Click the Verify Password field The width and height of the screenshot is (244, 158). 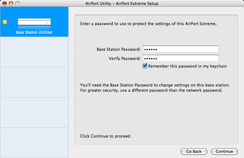(x=180, y=58)
